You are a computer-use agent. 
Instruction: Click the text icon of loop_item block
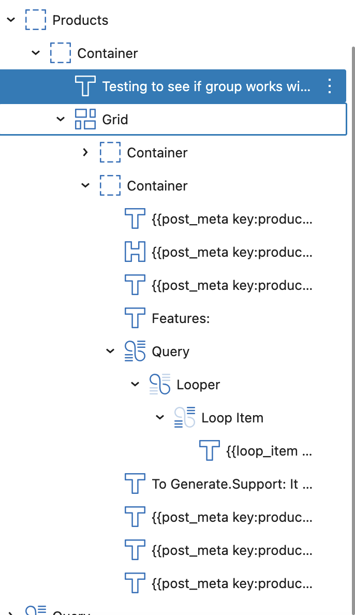210,451
